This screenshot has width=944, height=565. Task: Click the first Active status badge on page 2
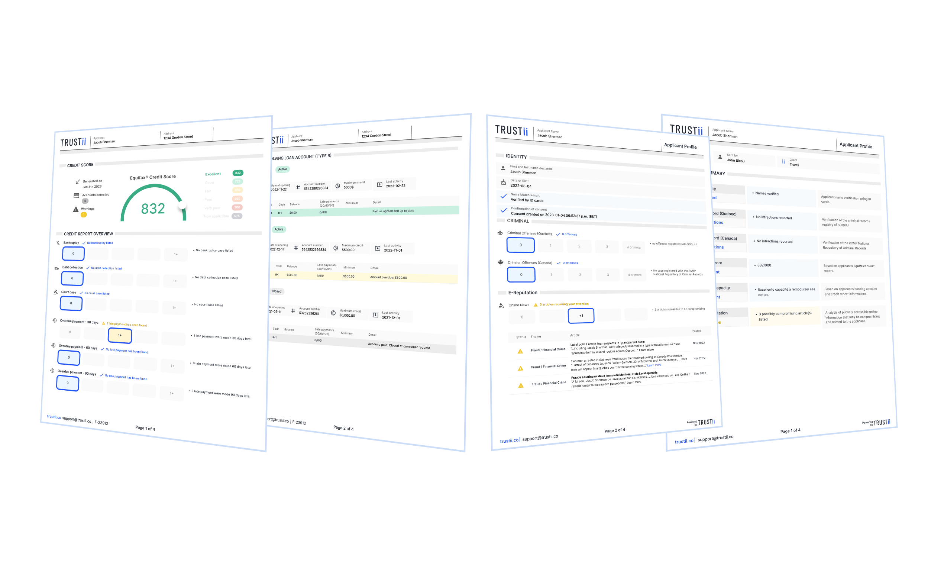click(x=282, y=169)
